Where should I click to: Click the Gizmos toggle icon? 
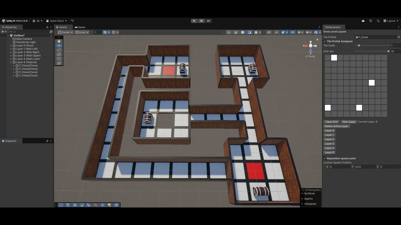(x=316, y=32)
